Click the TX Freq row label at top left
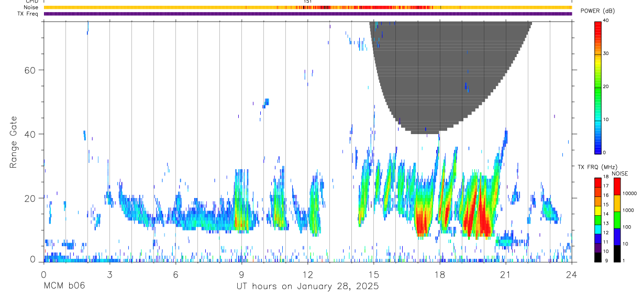 (x=27, y=14)
